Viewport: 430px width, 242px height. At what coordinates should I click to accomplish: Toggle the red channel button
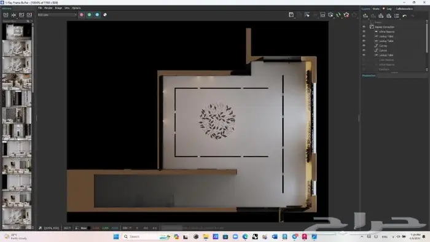[82, 15]
